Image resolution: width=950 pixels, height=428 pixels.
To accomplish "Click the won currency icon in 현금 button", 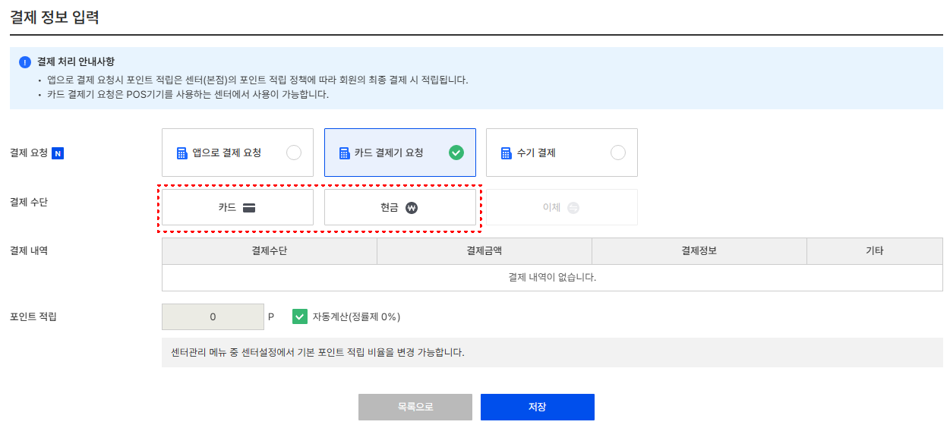I will [x=411, y=207].
